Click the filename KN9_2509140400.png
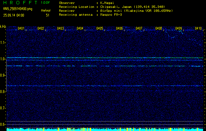This screenshot has width=206, height=131. pyautogui.click(x=18, y=9)
